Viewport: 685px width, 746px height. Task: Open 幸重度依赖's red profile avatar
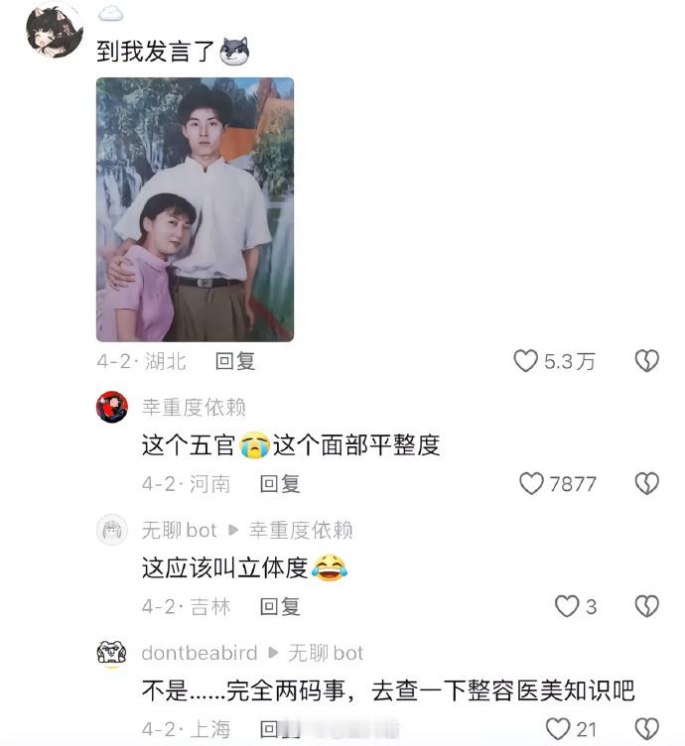112,407
